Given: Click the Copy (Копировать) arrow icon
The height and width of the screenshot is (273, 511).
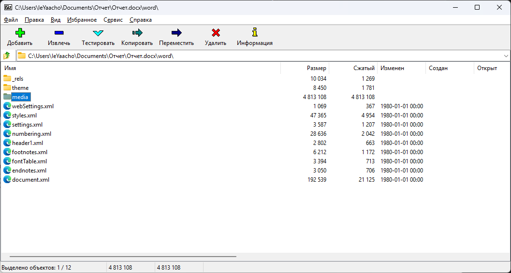Looking at the screenshot, I should 137,32.
